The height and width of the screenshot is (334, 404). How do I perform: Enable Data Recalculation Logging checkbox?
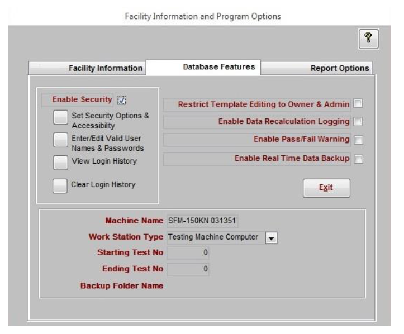(358, 122)
